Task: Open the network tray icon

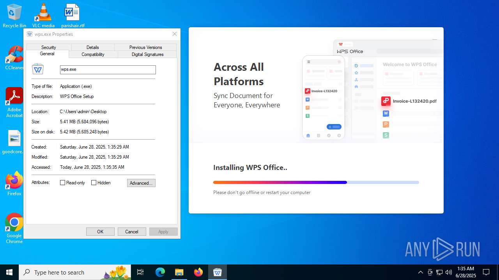Action: point(439,272)
